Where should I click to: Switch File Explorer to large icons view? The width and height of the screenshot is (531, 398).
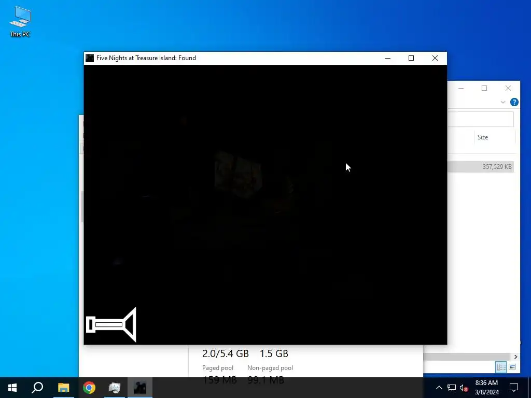(x=512, y=367)
